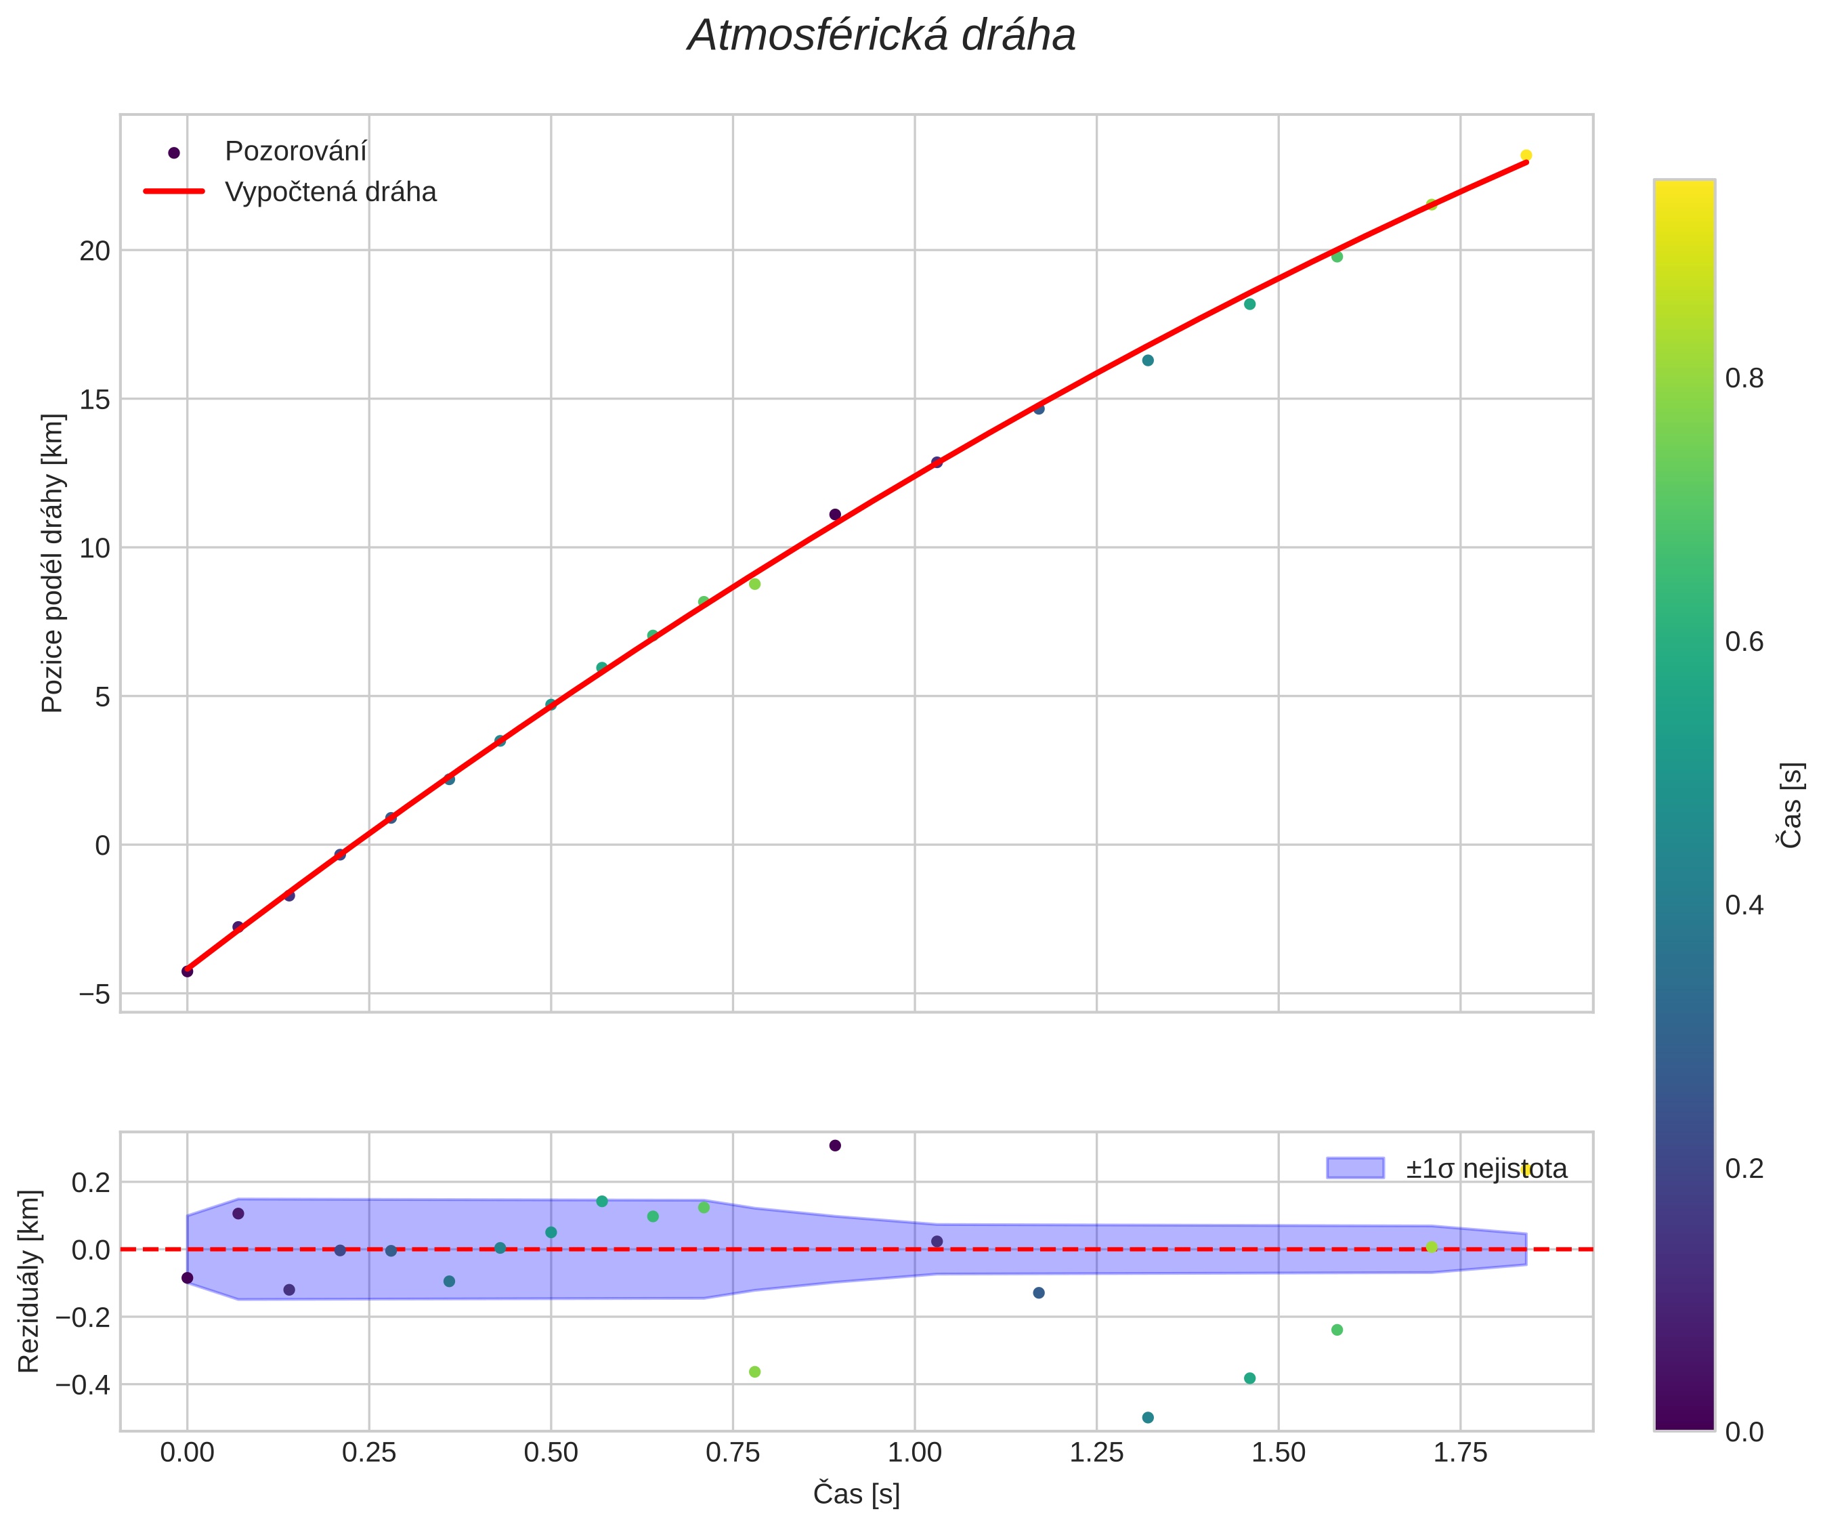Click the residual point at 0.0 near 1.71 s

point(1432,1248)
